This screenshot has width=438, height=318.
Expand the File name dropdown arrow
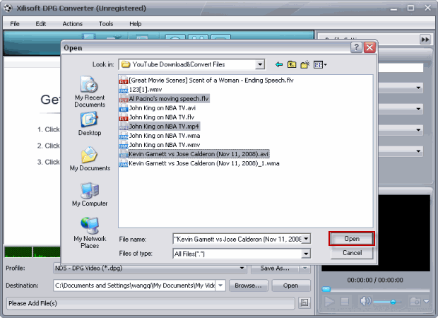pyautogui.click(x=306, y=239)
